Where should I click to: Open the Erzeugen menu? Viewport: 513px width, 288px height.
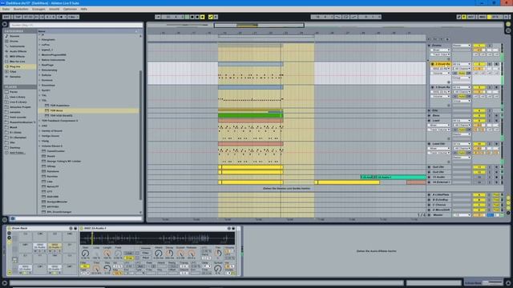click(38, 9)
